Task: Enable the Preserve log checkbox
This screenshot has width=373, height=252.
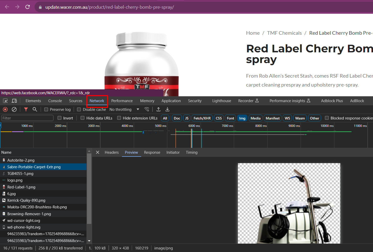Action: point(46,109)
